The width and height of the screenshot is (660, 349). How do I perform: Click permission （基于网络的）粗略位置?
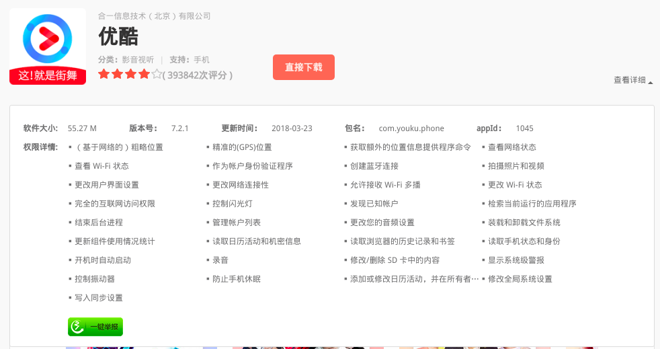click(x=118, y=147)
